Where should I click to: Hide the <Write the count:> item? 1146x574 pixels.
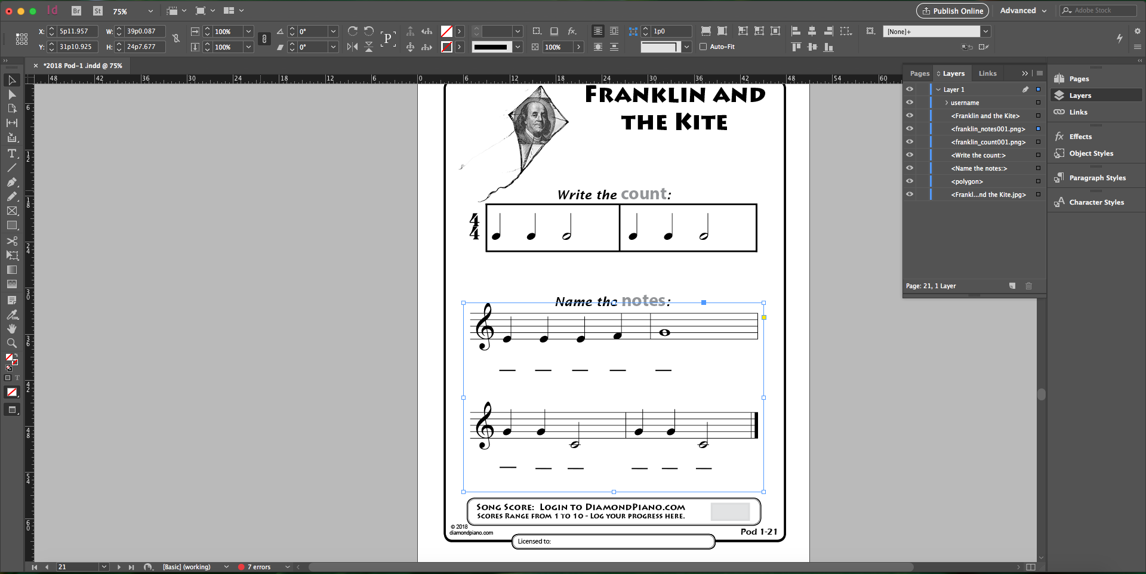[910, 155]
